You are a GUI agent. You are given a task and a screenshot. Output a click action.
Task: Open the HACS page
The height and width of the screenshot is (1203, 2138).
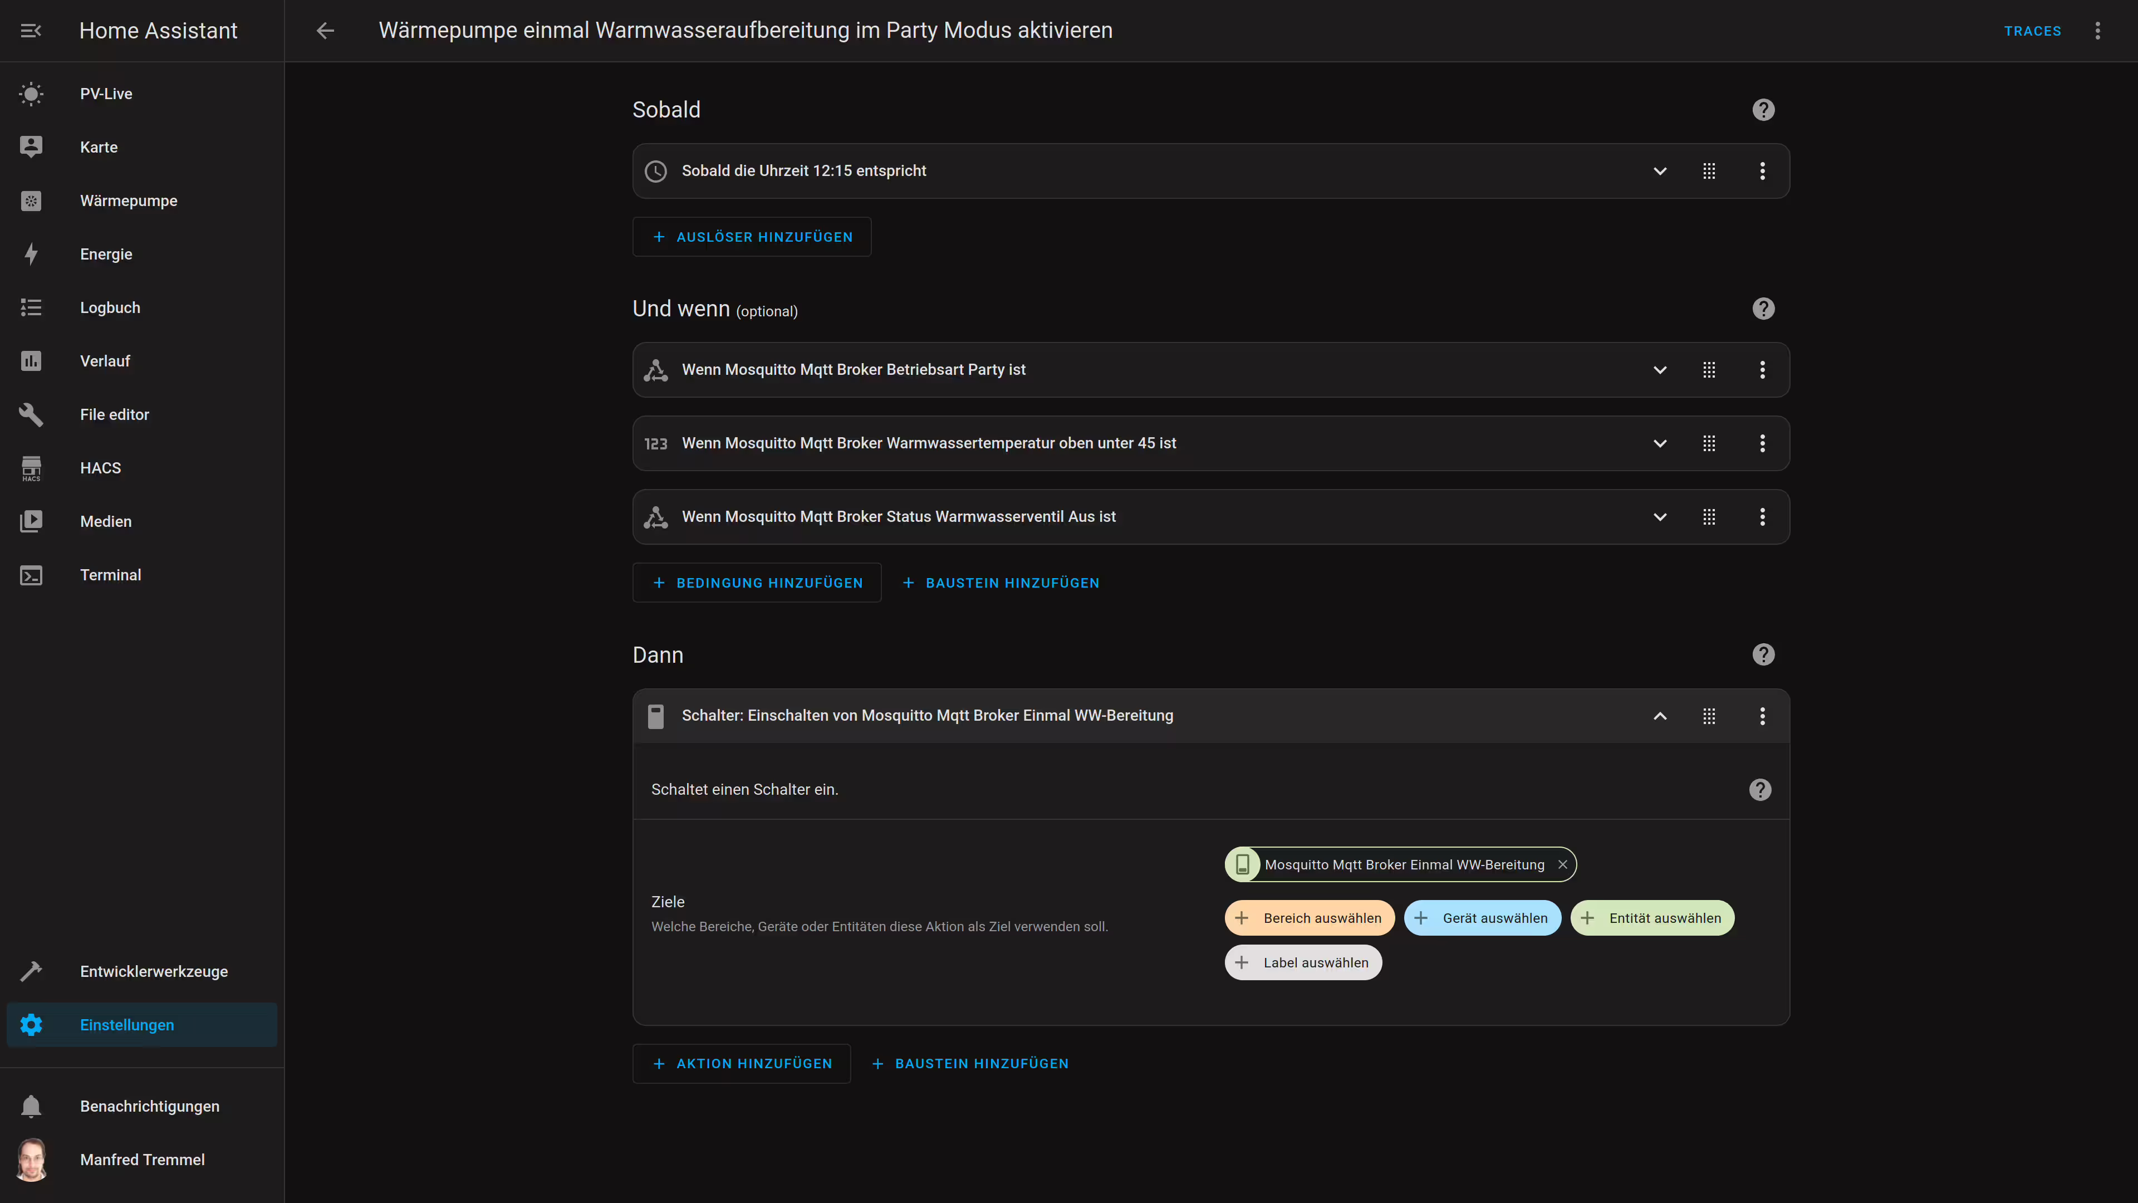(142, 468)
